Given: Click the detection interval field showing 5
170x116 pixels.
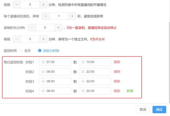Looking at the screenshot, I should pos(30,5).
